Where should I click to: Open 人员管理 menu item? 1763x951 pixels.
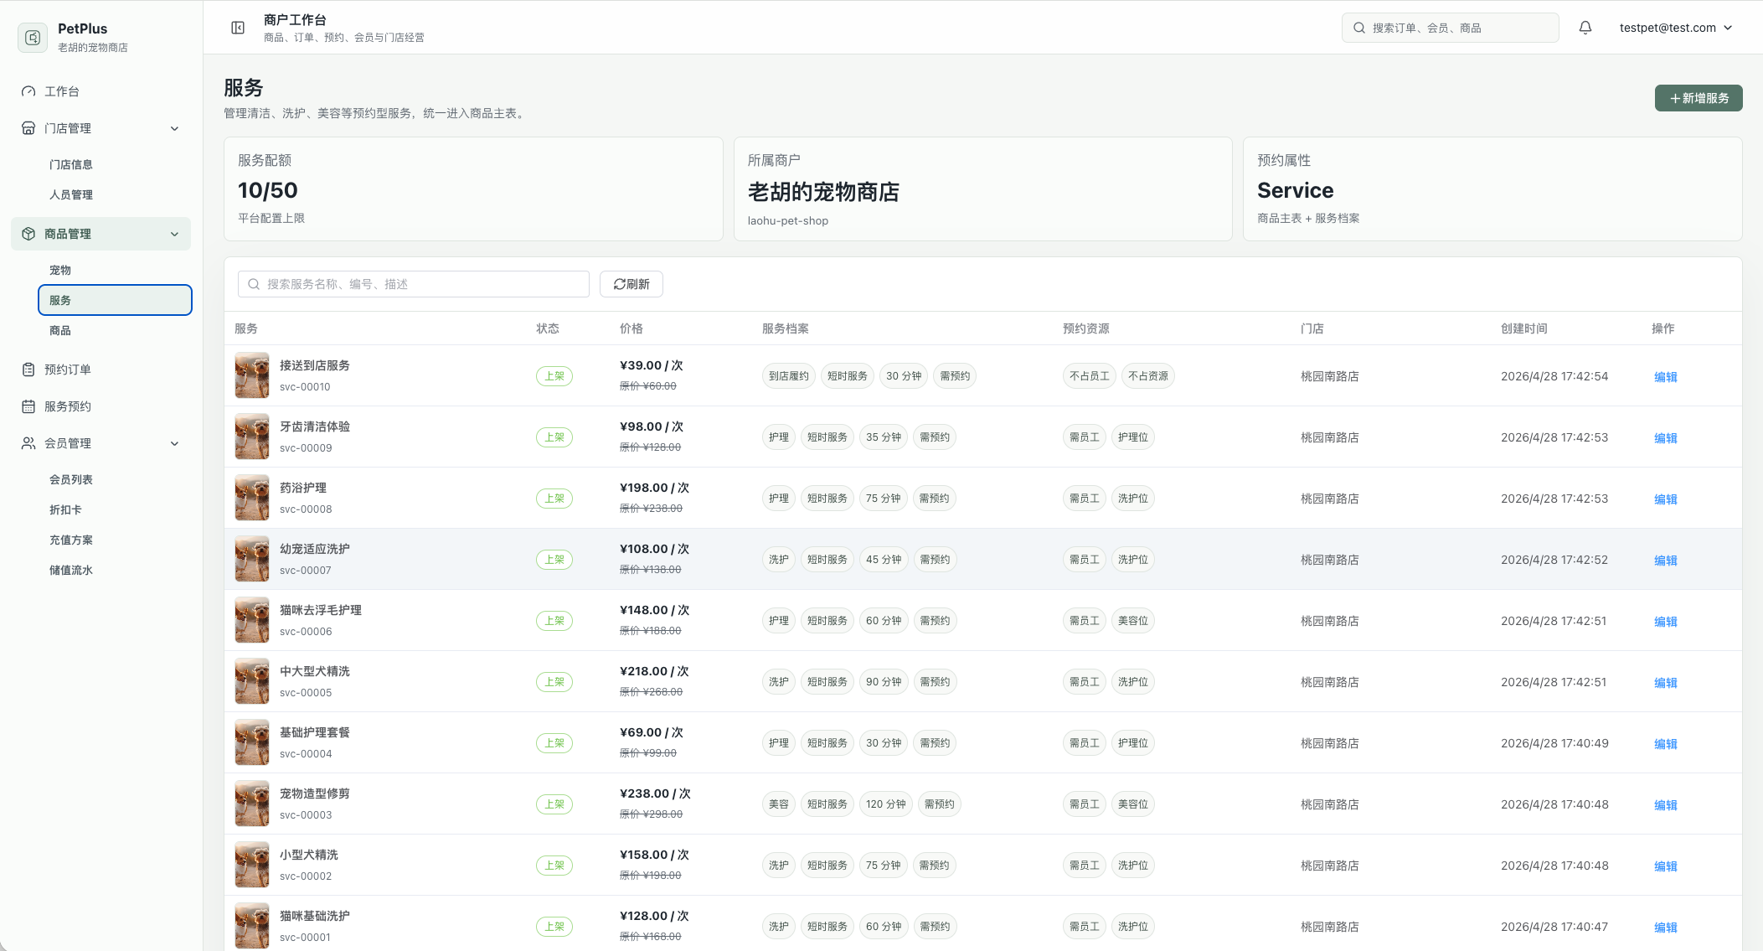click(115, 194)
